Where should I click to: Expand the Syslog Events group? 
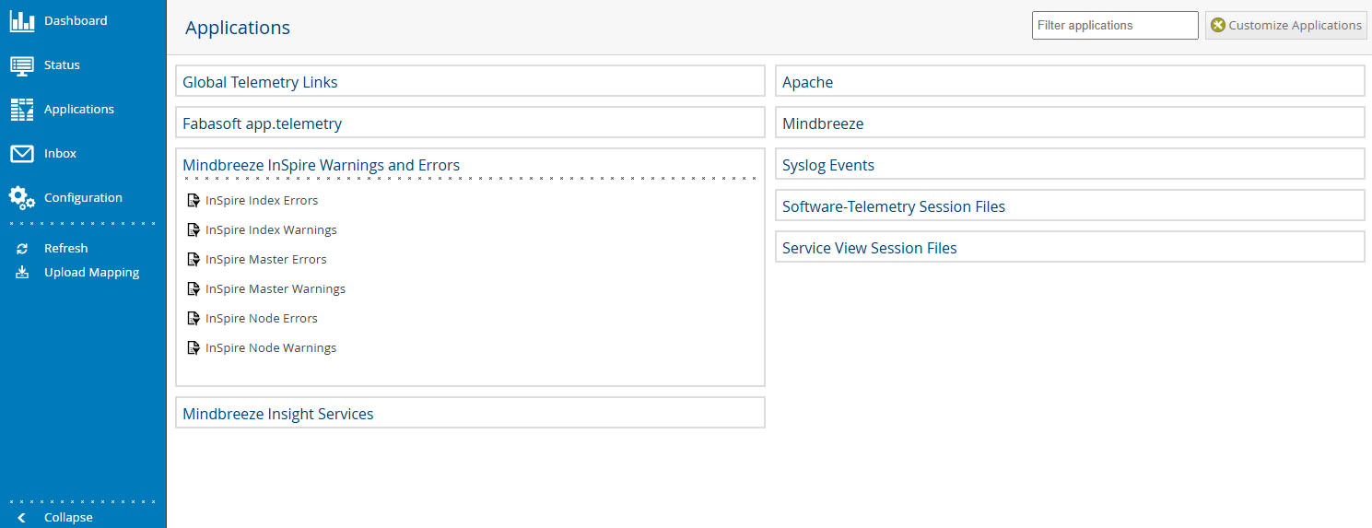tap(1070, 164)
